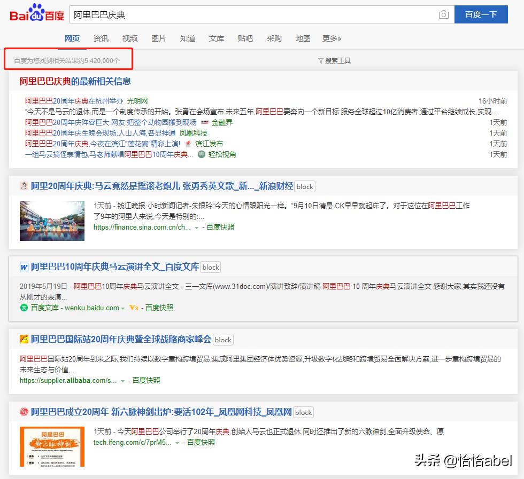The height and width of the screenshot is (479, 524).
Task: Click the Baidu logo
Action: point(34,15)
